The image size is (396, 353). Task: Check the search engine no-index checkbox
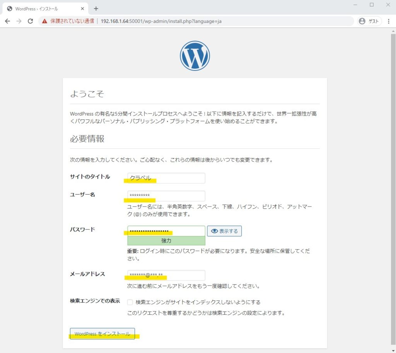point(130,302)
